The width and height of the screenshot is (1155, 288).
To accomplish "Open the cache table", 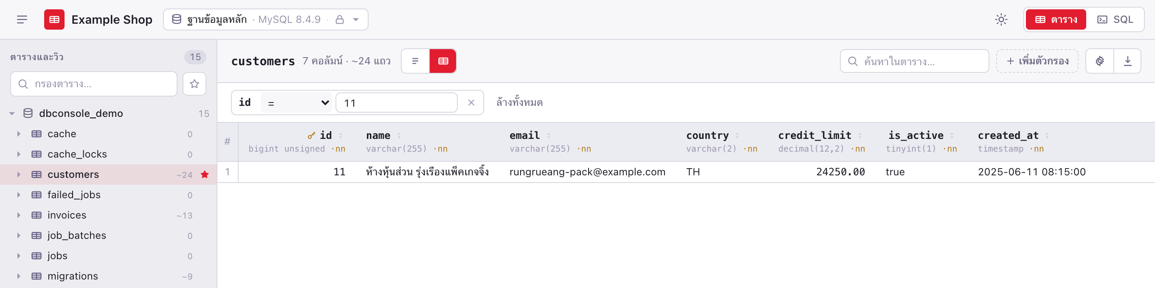I will pyautogui.click(x=109, y=134).
